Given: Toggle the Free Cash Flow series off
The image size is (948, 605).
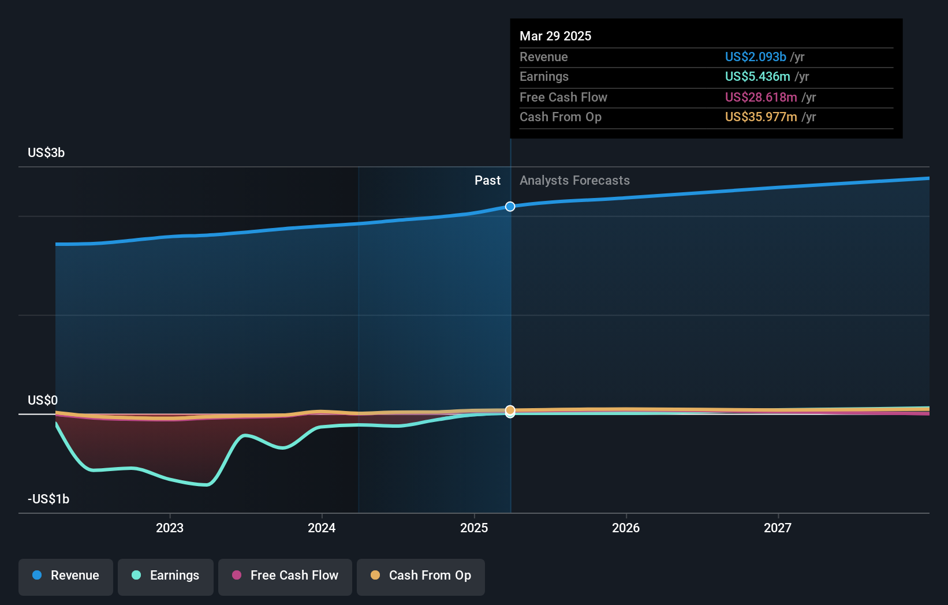Looking at the screenshot, I should tap(285, 576).
